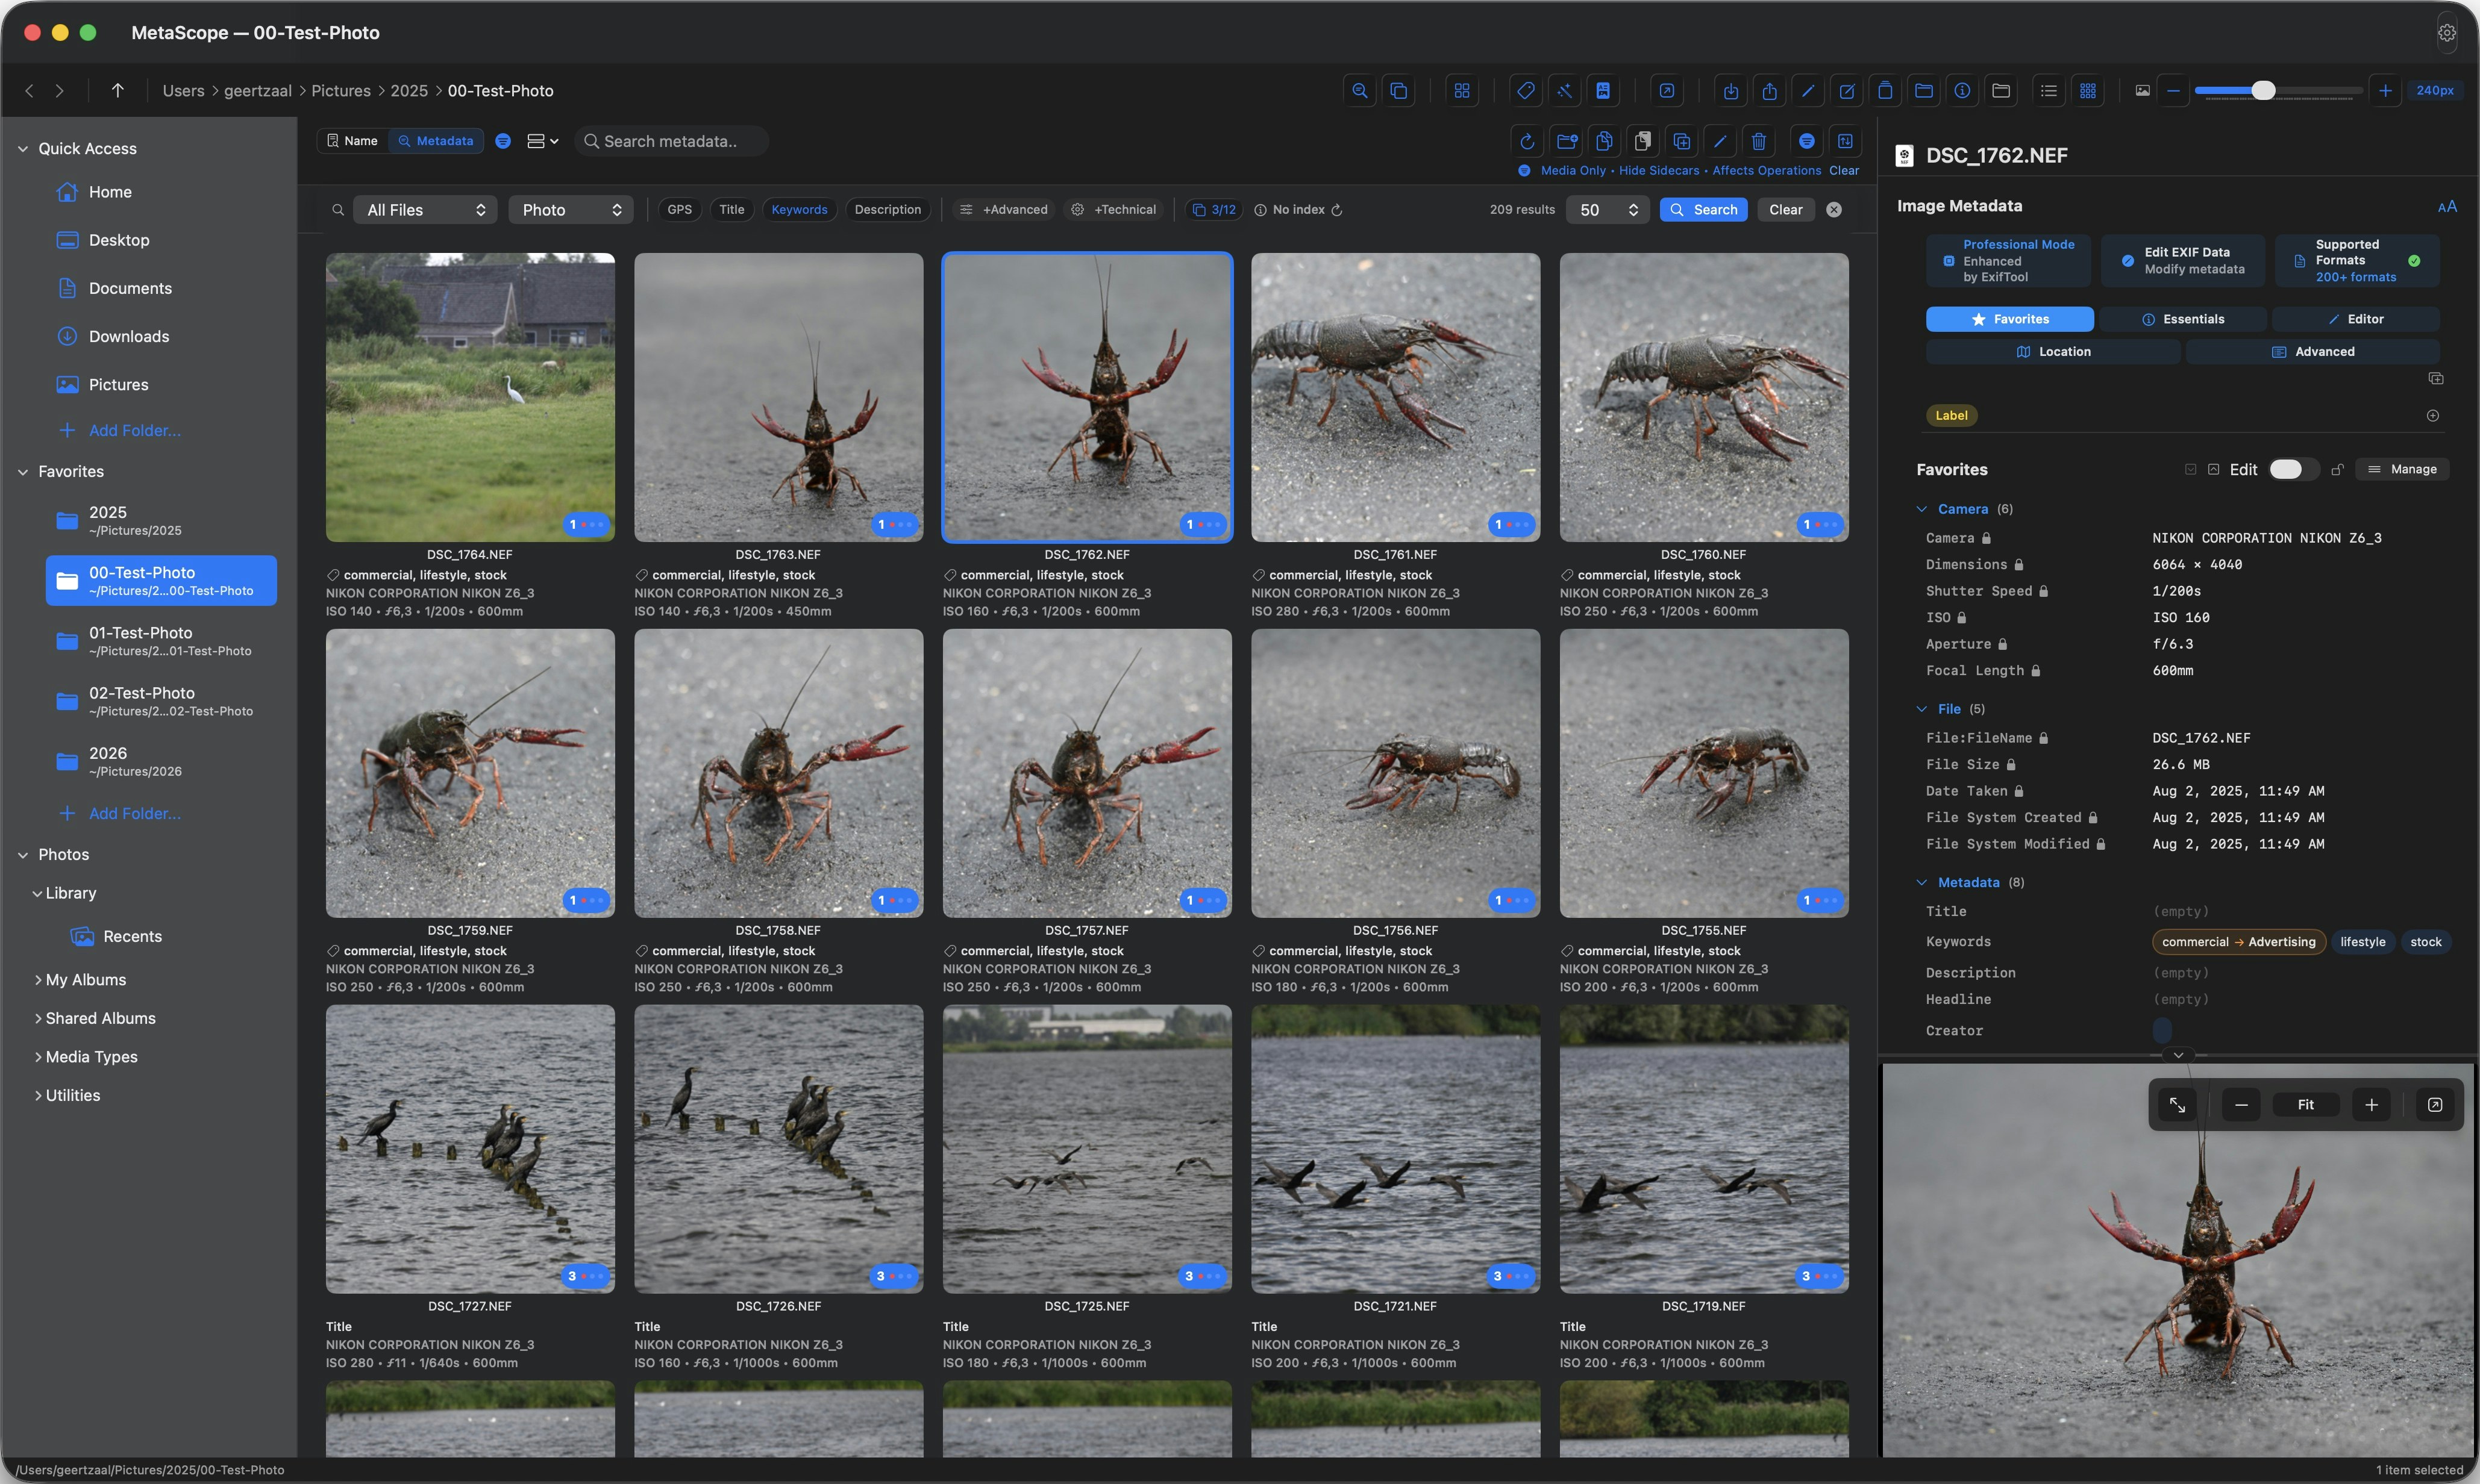Image resolution: width=2480 pixels, height=1484 pixels.
Task: Click the Clear button next to Search
Action: tap(1785, 210)
